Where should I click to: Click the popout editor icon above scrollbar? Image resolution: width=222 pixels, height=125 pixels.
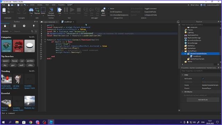pyautogui.click(x=178, y=22)
